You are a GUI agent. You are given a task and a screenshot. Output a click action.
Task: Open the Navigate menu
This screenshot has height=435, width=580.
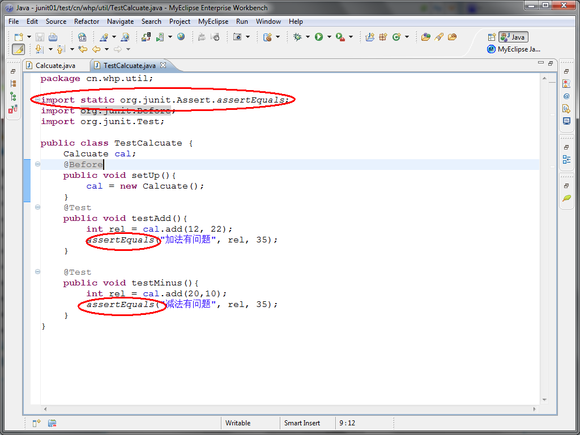tap(120, 22)
